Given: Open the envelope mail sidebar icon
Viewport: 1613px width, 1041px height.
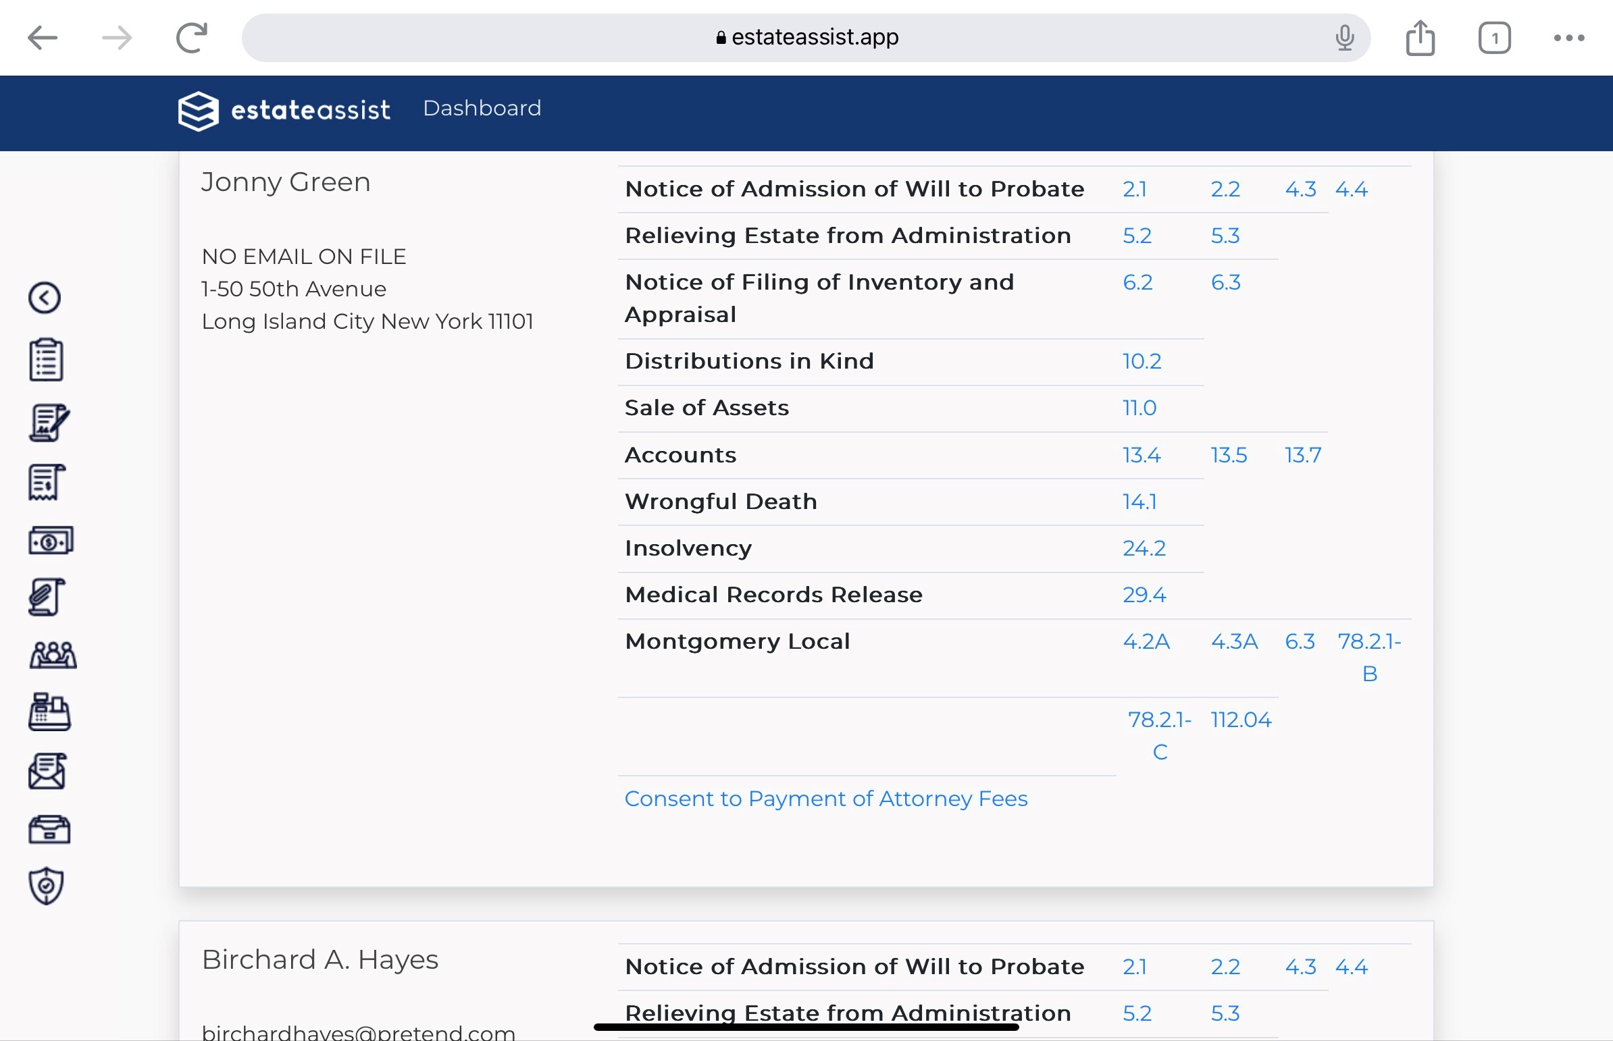Looking at the screenshot, I should pyautogui.click(x=47, y=771).
